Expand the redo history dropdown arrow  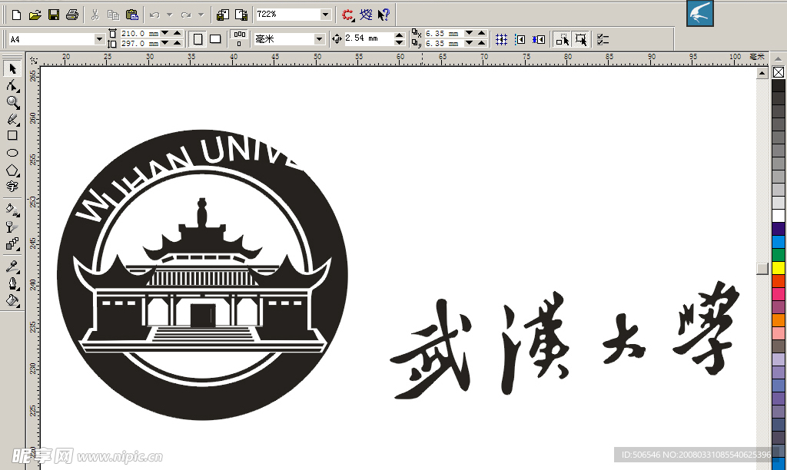point(201,15)
